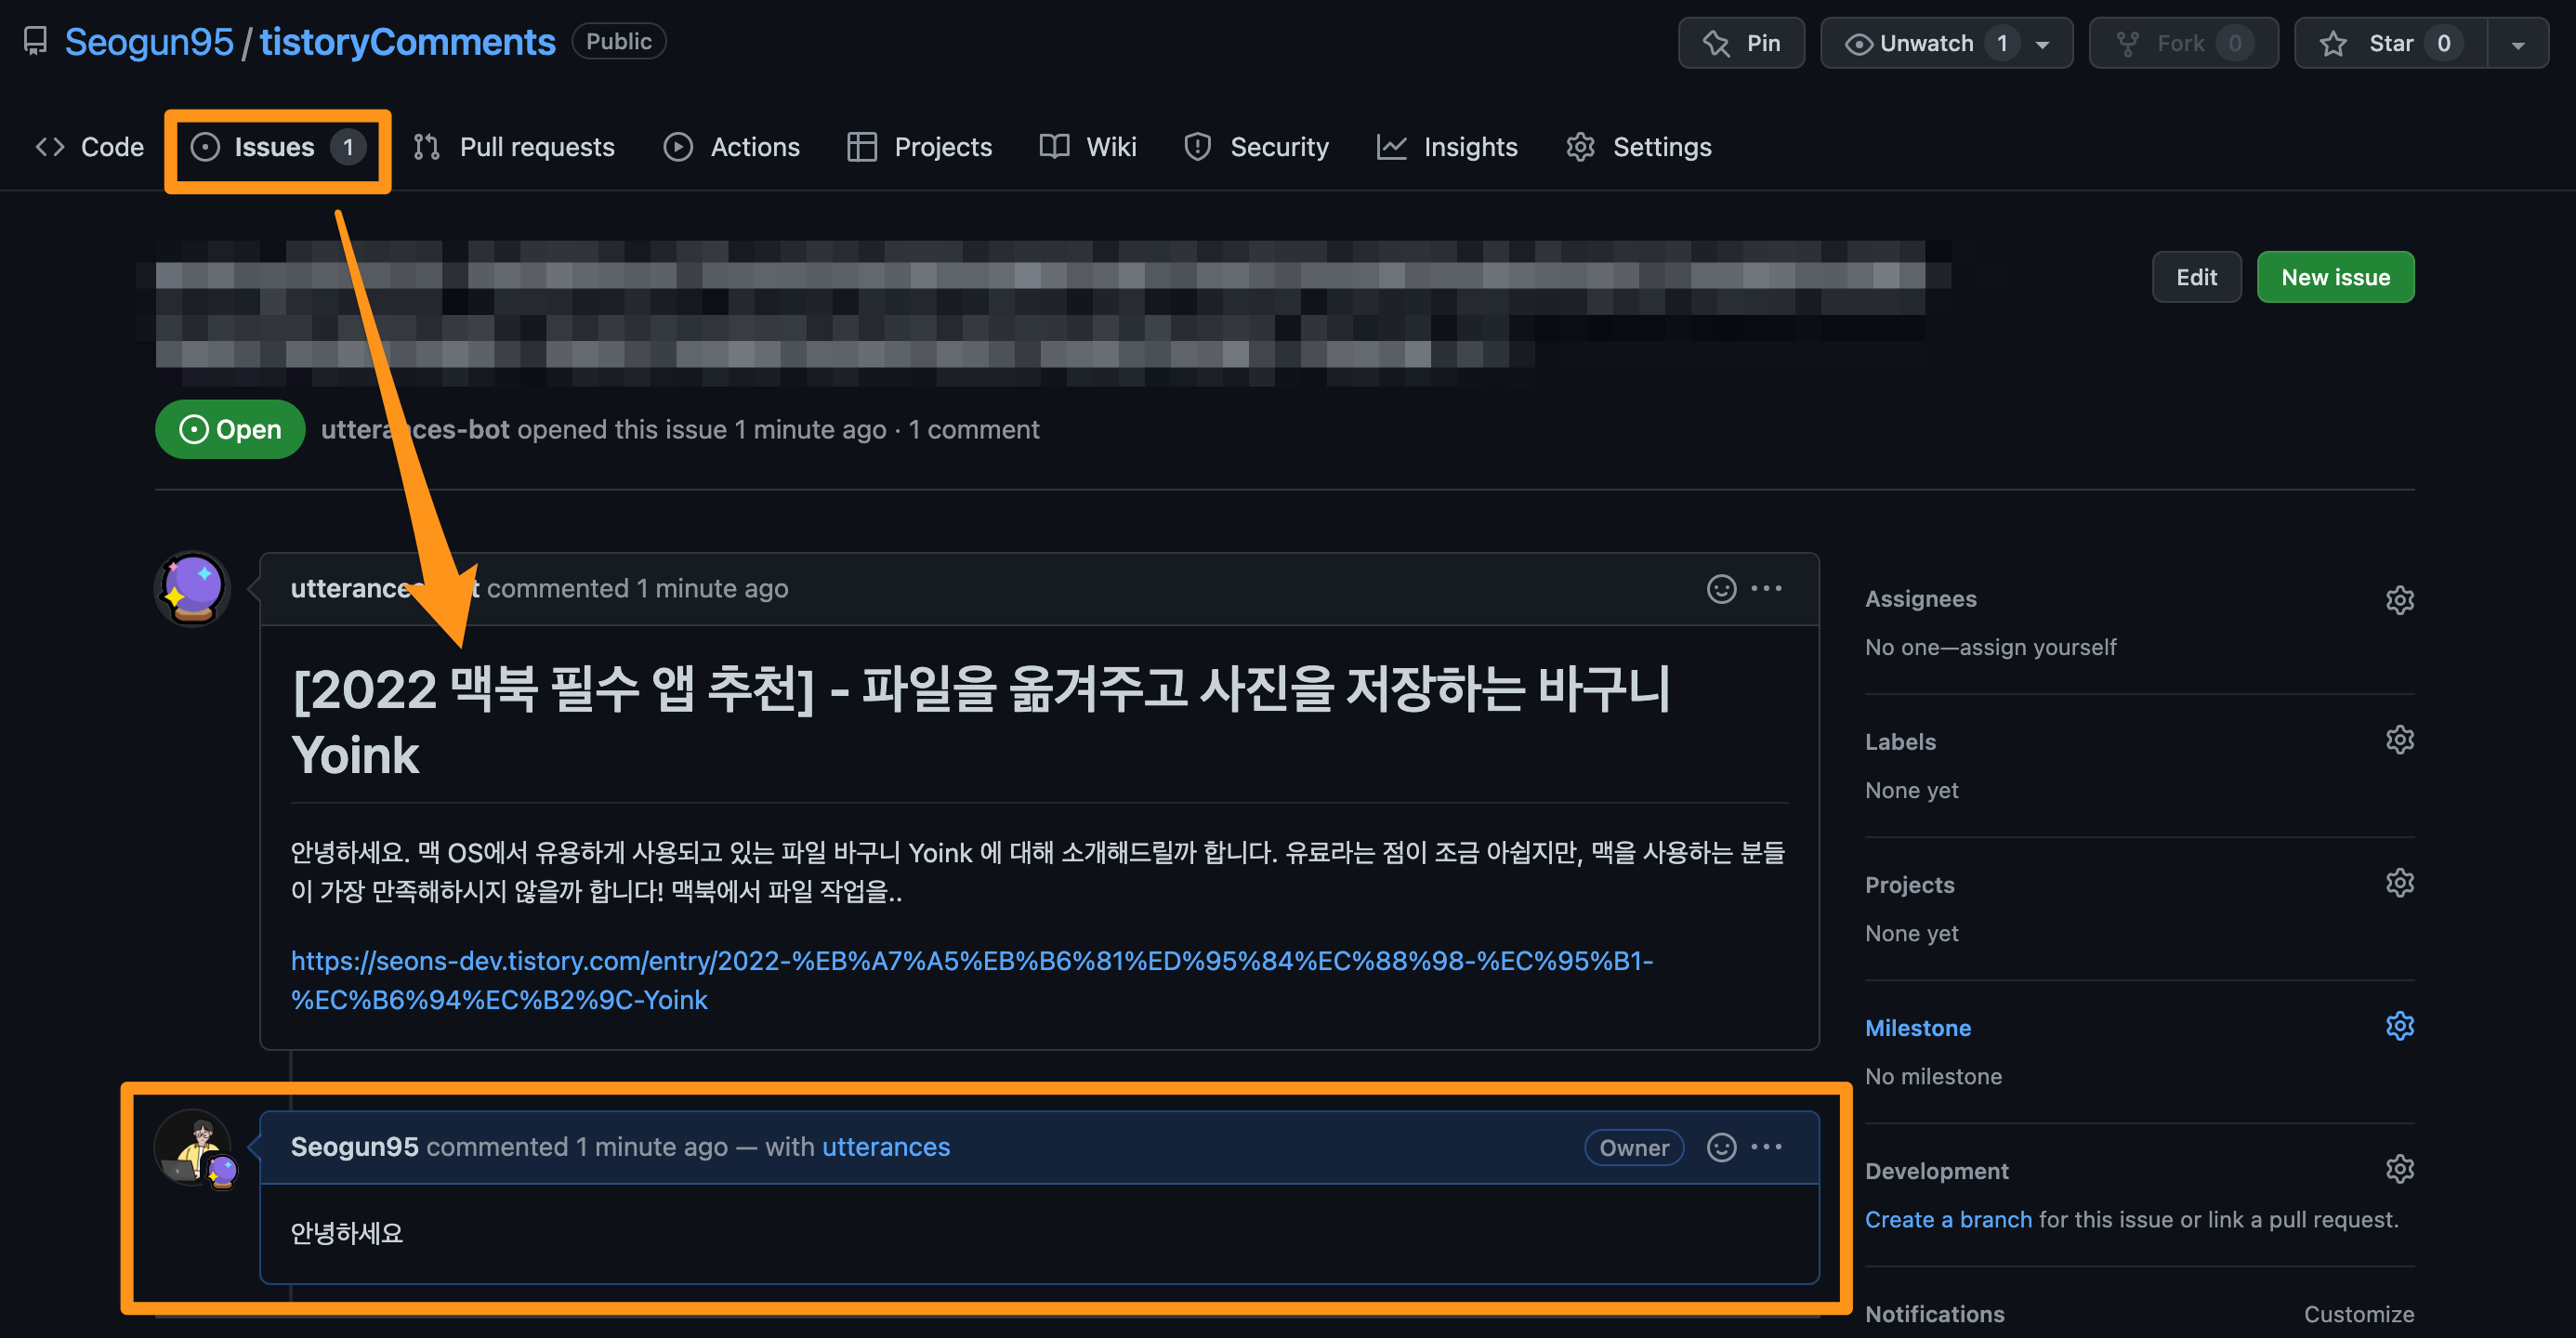The height and width of the screenshot is (1338, 2576).
Task: Click the Owner badge
Action: (x=1634, y=1147)
